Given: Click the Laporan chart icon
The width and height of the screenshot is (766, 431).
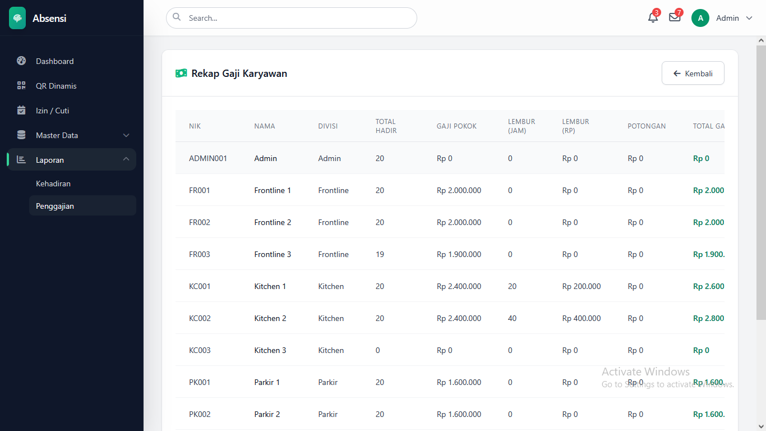Looking at the screenshot, I should point(21,160).
